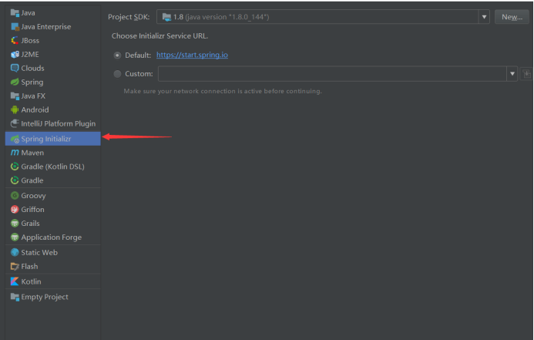
Task: Choose Kotlin project type label
Action: [x=31, y=281]
